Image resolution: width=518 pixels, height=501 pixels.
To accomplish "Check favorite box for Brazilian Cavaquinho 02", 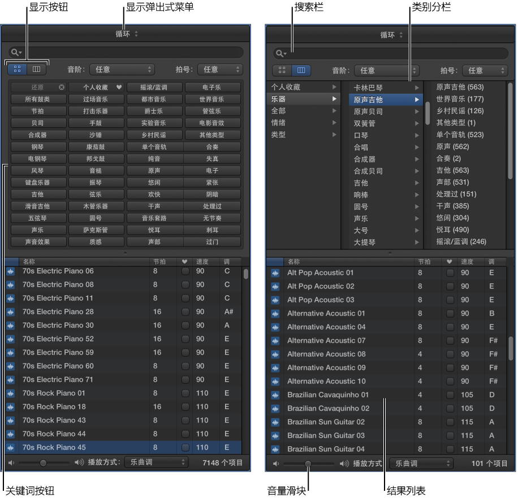I will pyautogui.click(x=450, y=408).
